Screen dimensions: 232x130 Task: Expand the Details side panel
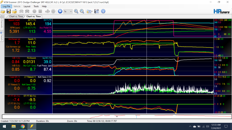click(2, 36)
